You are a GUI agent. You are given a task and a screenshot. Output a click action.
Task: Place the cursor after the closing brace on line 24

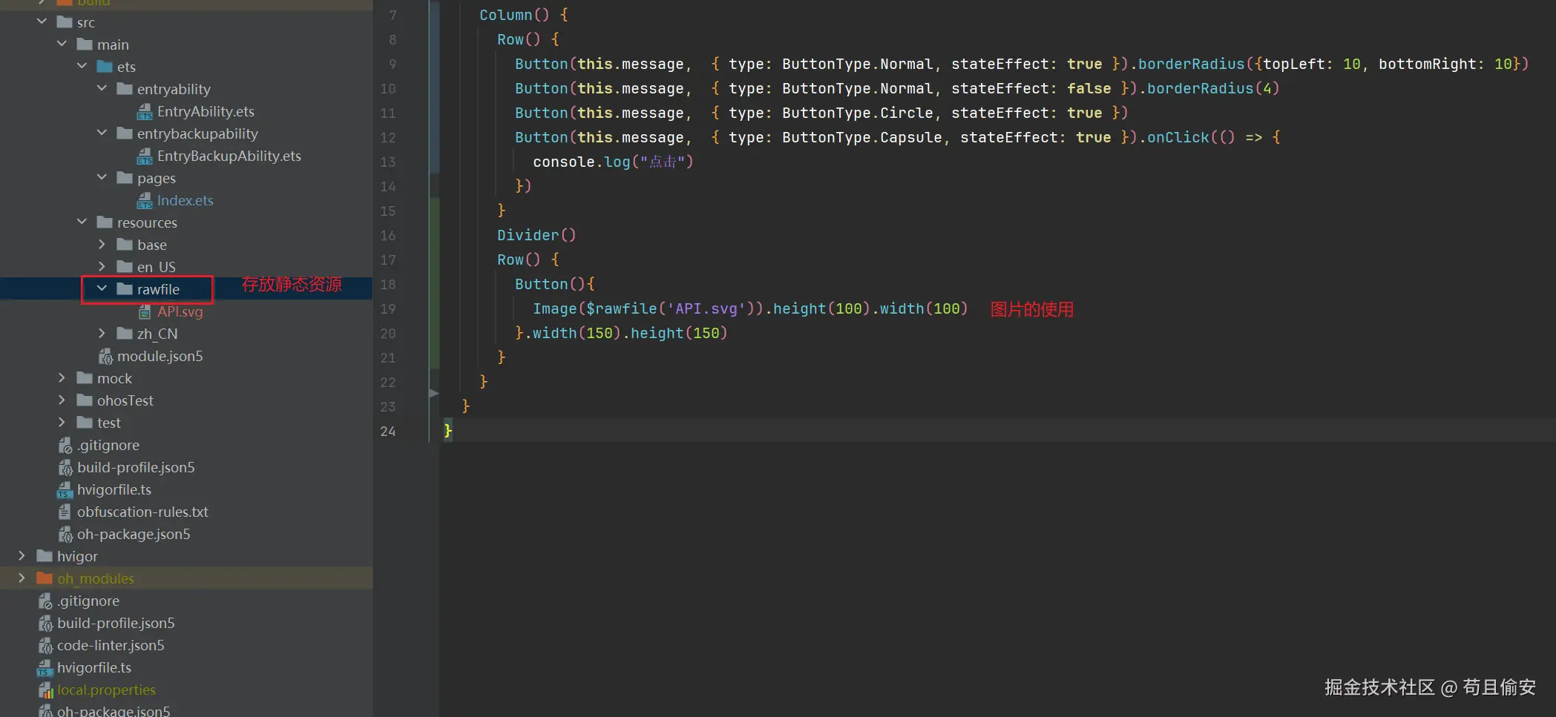coord(453,431)
